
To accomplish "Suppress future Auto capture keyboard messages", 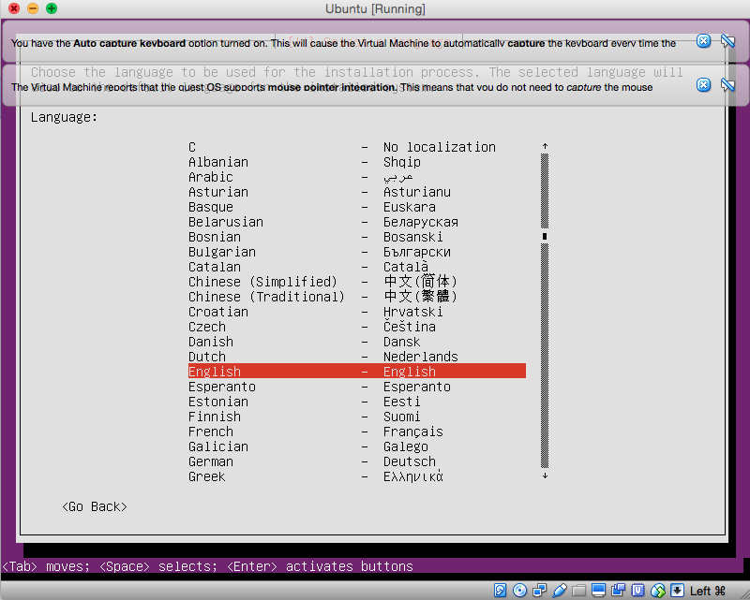I will (727, 41).
